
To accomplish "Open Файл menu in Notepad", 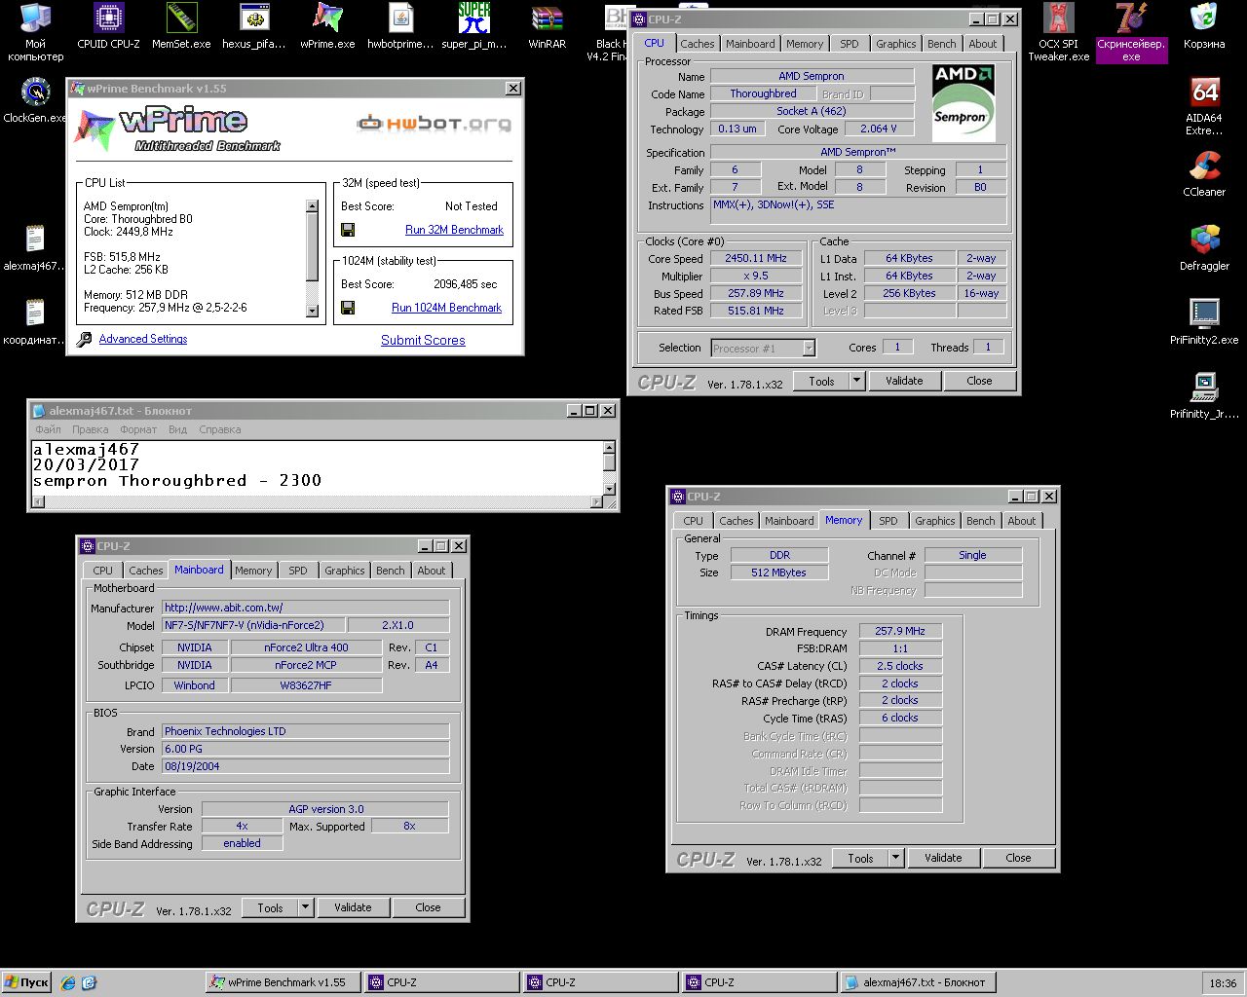I will [49, 429].
